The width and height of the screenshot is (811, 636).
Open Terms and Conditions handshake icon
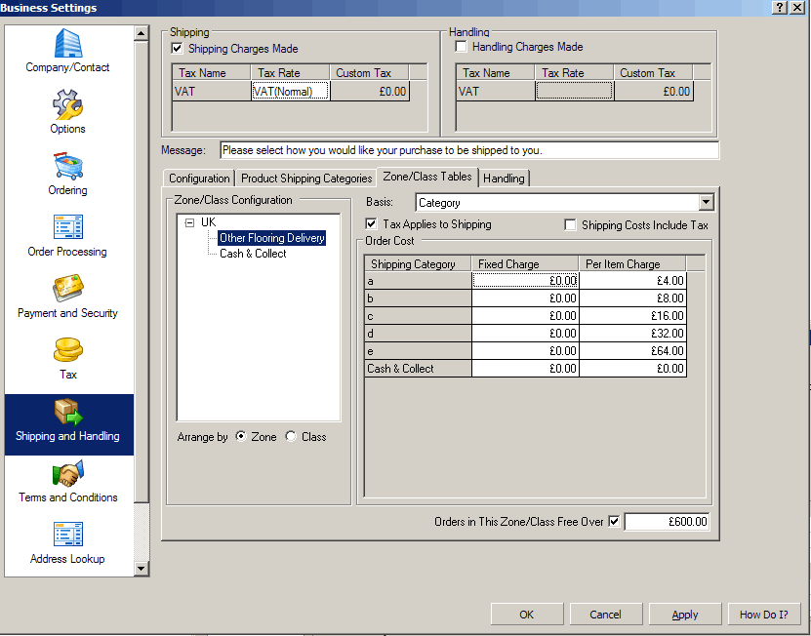click(67, 473)
